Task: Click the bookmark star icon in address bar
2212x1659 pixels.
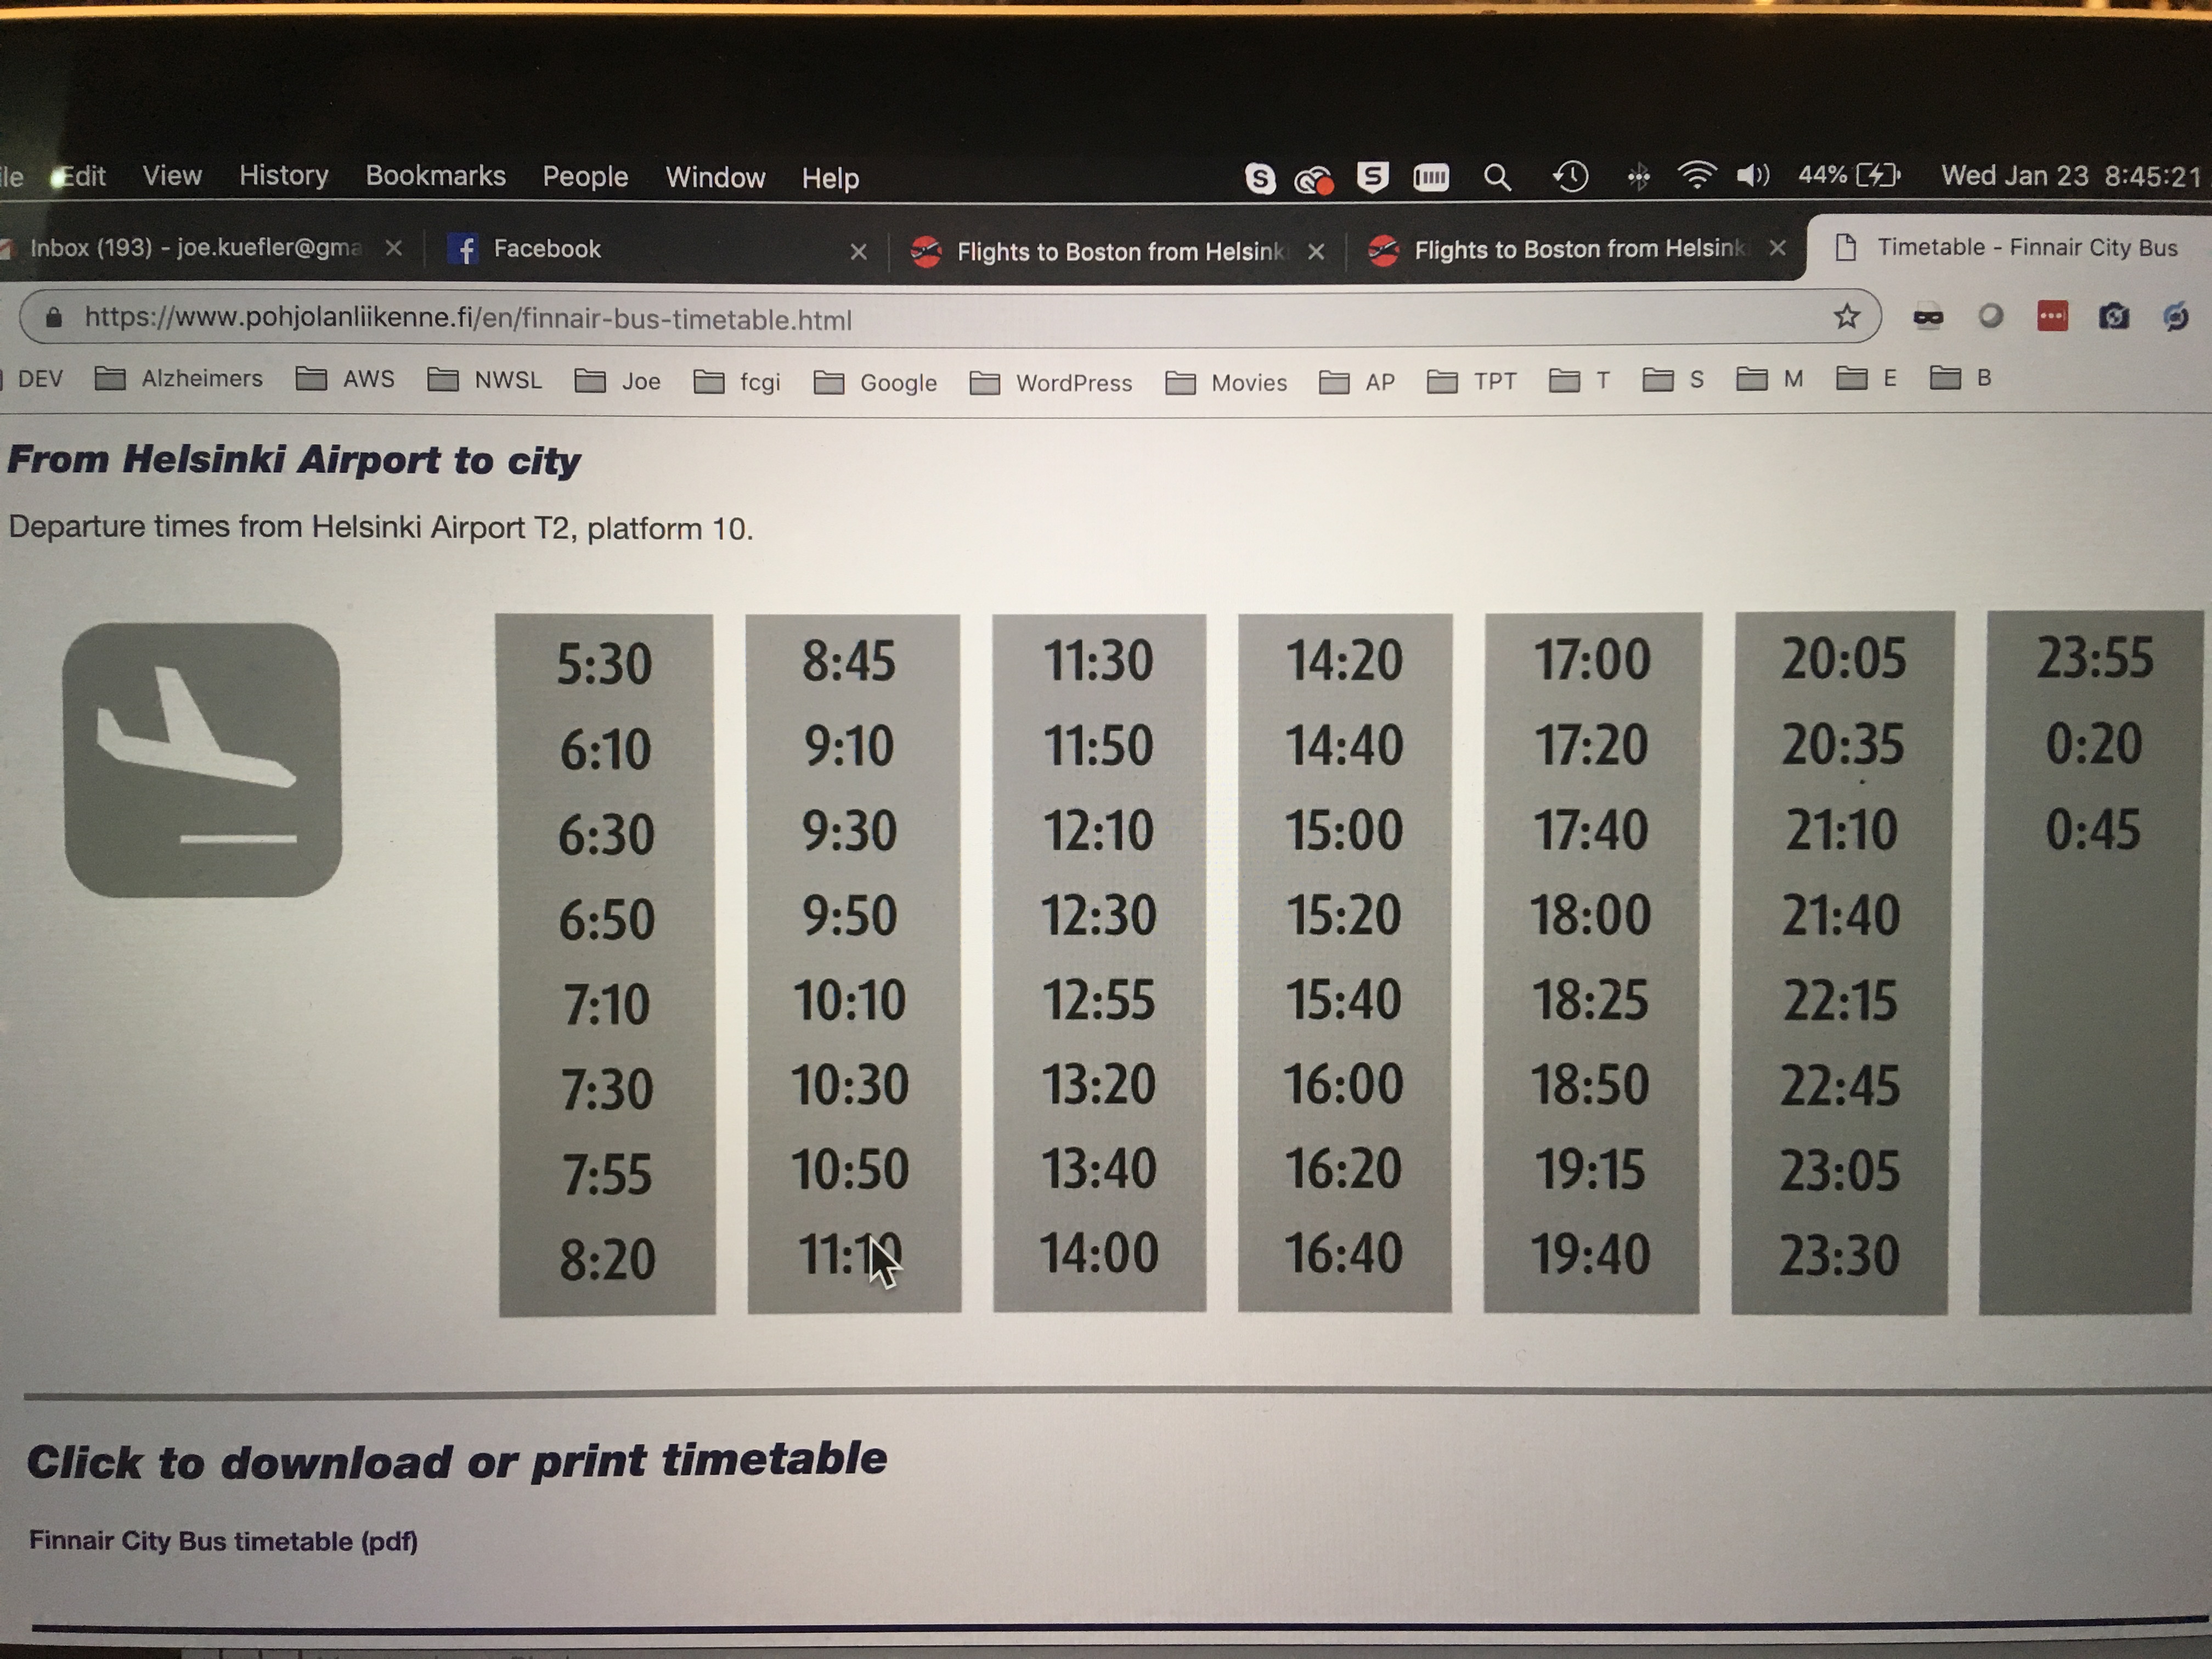Action: (x=1846, y=317)
